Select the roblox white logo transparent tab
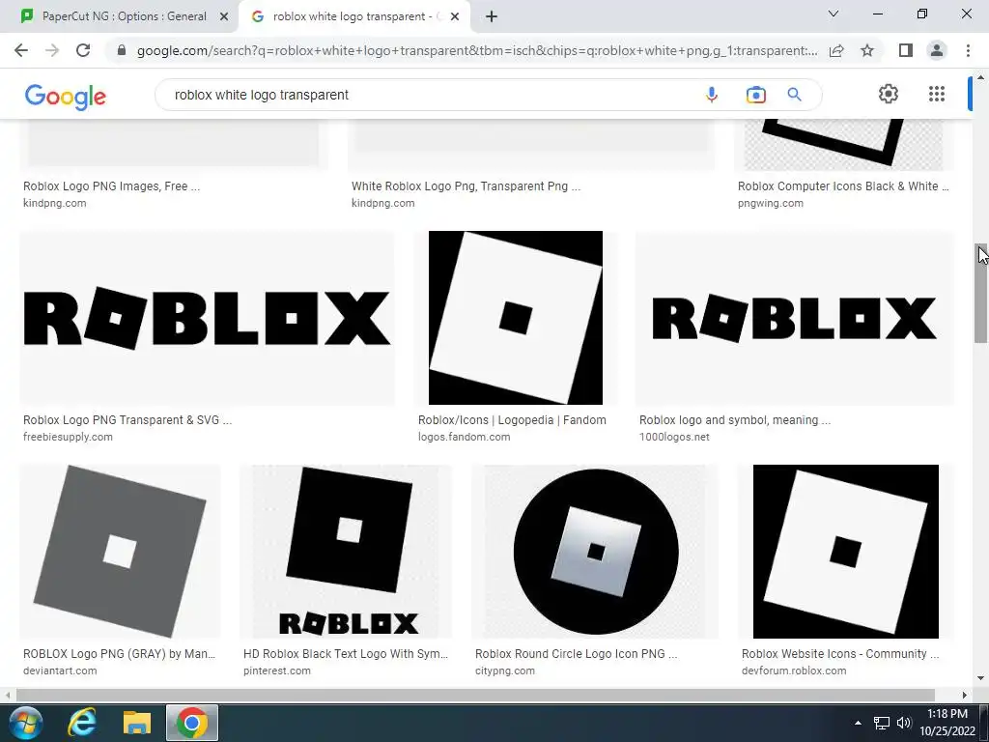The image size is (989, 742). (354, 16)
